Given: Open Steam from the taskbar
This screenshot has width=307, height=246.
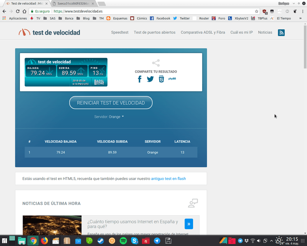Looking at the screenshot, I should click(x=101, y=241).
